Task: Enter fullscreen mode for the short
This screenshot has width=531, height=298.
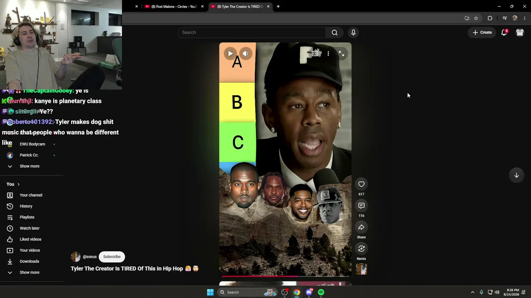Action: tap(341, 53)
